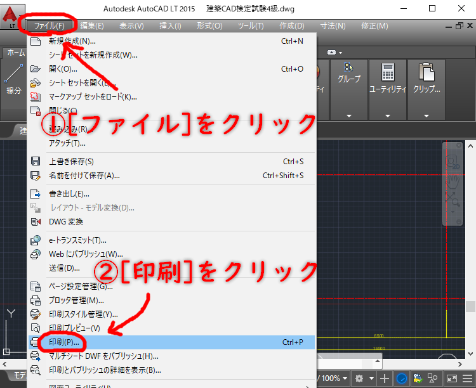Expand the クリップ... panel dropdown arrow
The width and height of the screenshot is (476, 388).
pos(426,116)
